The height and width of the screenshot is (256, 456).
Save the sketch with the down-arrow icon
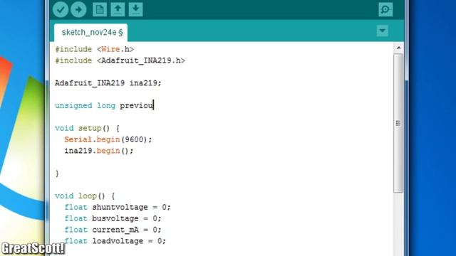click(135, 9)
